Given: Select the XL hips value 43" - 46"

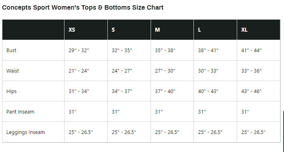Looking at the screenshot, I should [x=252, y=91].
